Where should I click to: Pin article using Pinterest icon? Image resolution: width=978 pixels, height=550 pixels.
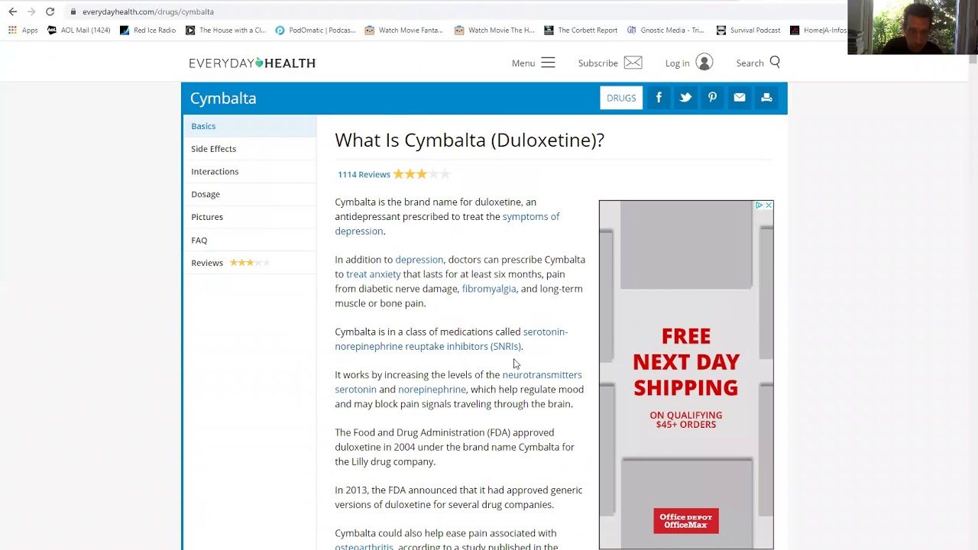712,98
